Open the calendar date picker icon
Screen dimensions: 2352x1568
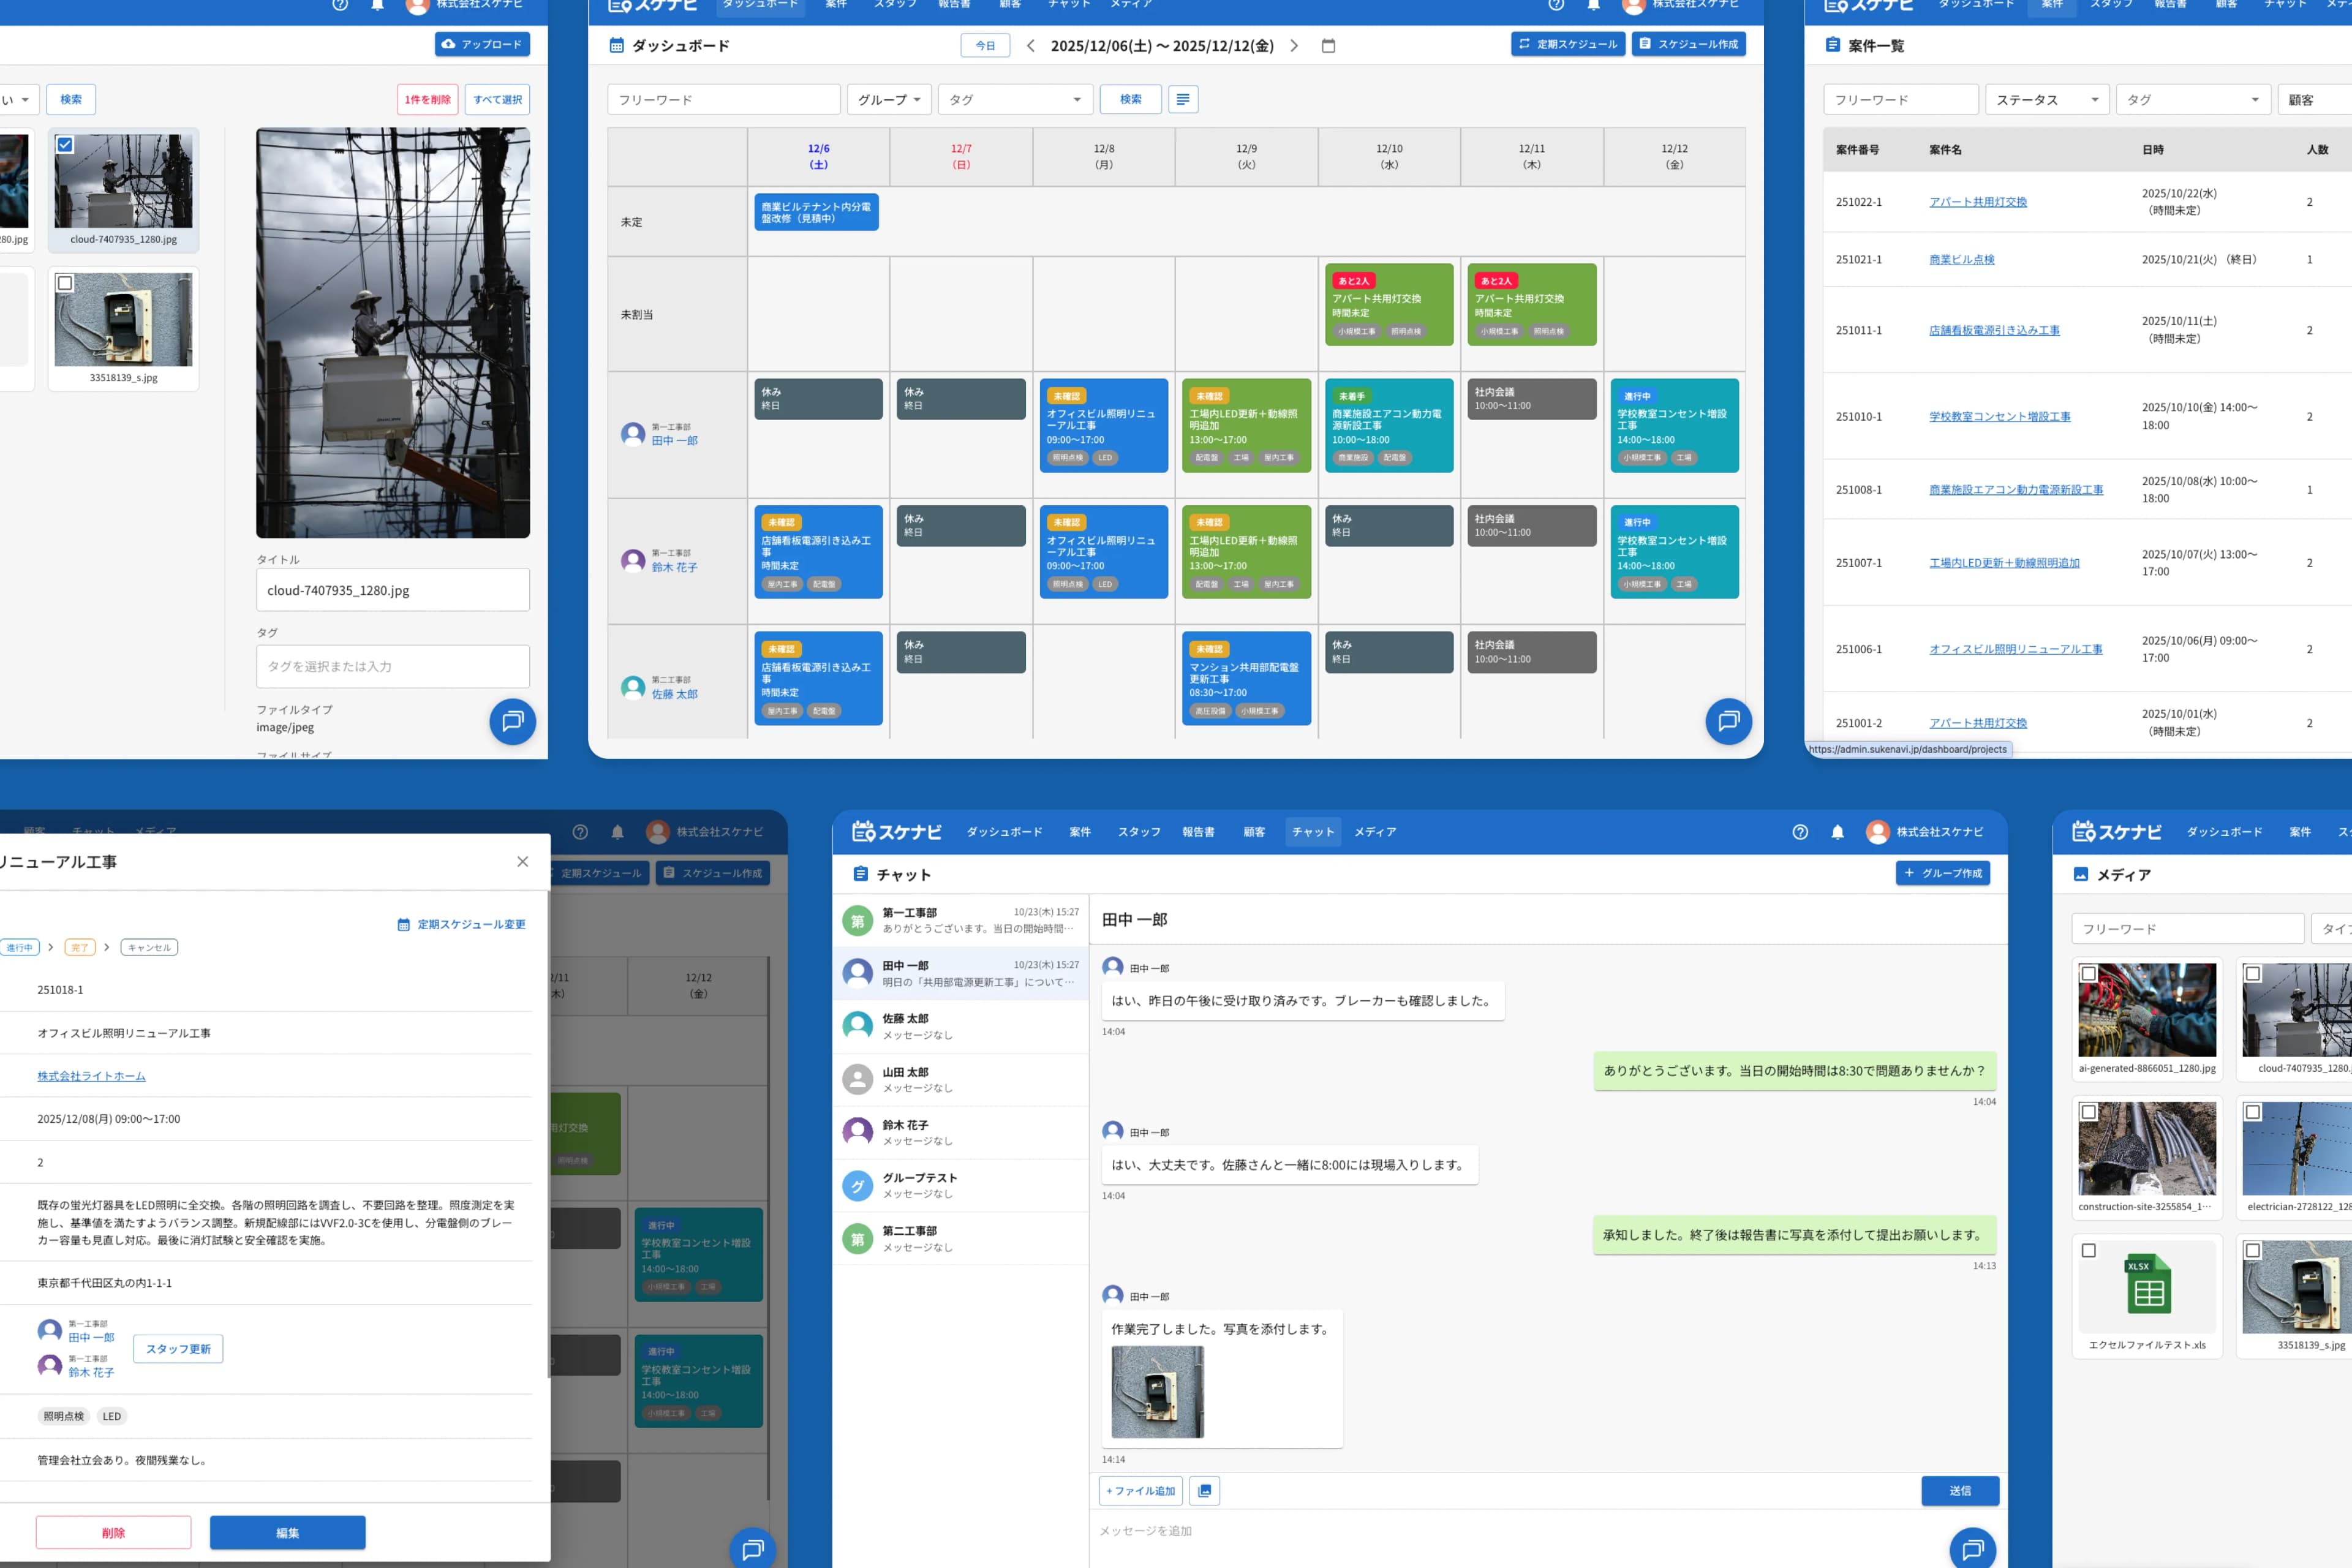click(x=1328, y=45)
